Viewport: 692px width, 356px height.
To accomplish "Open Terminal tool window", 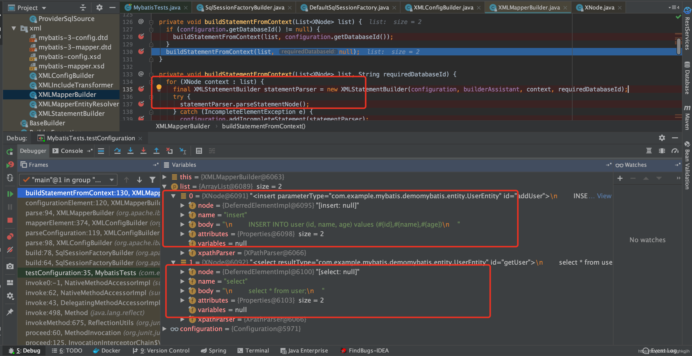I will pos(253,350).
